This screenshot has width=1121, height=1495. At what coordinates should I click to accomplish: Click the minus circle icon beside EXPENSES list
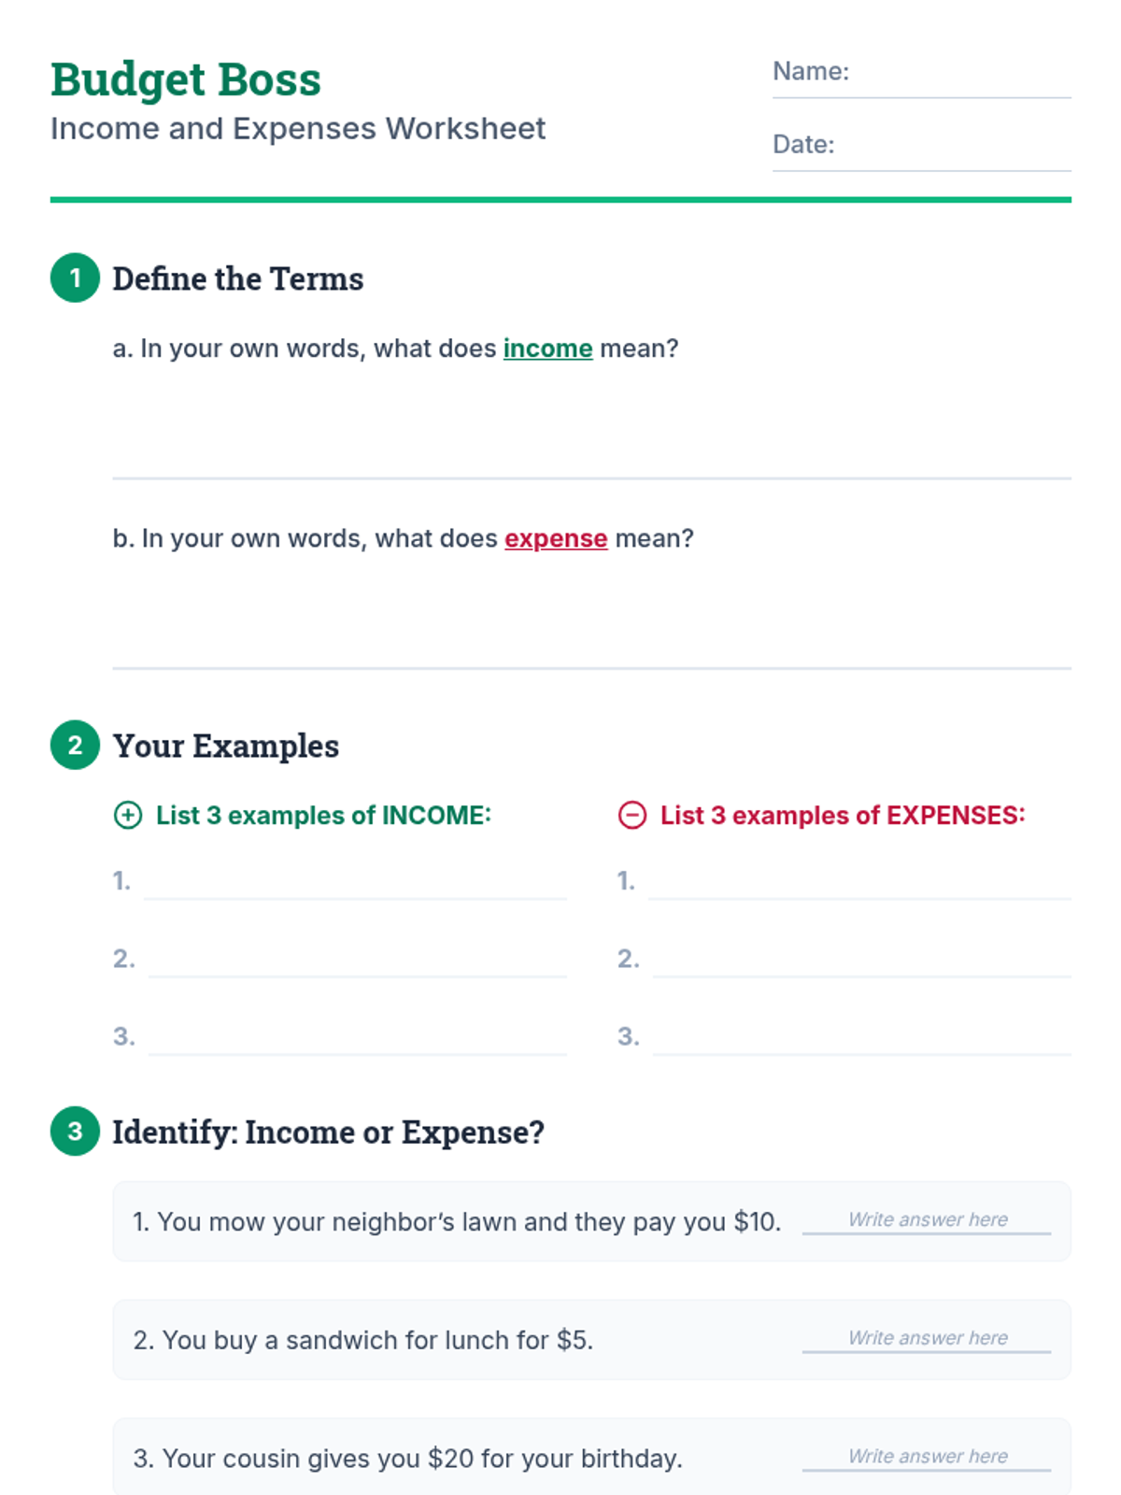(632, 815)
